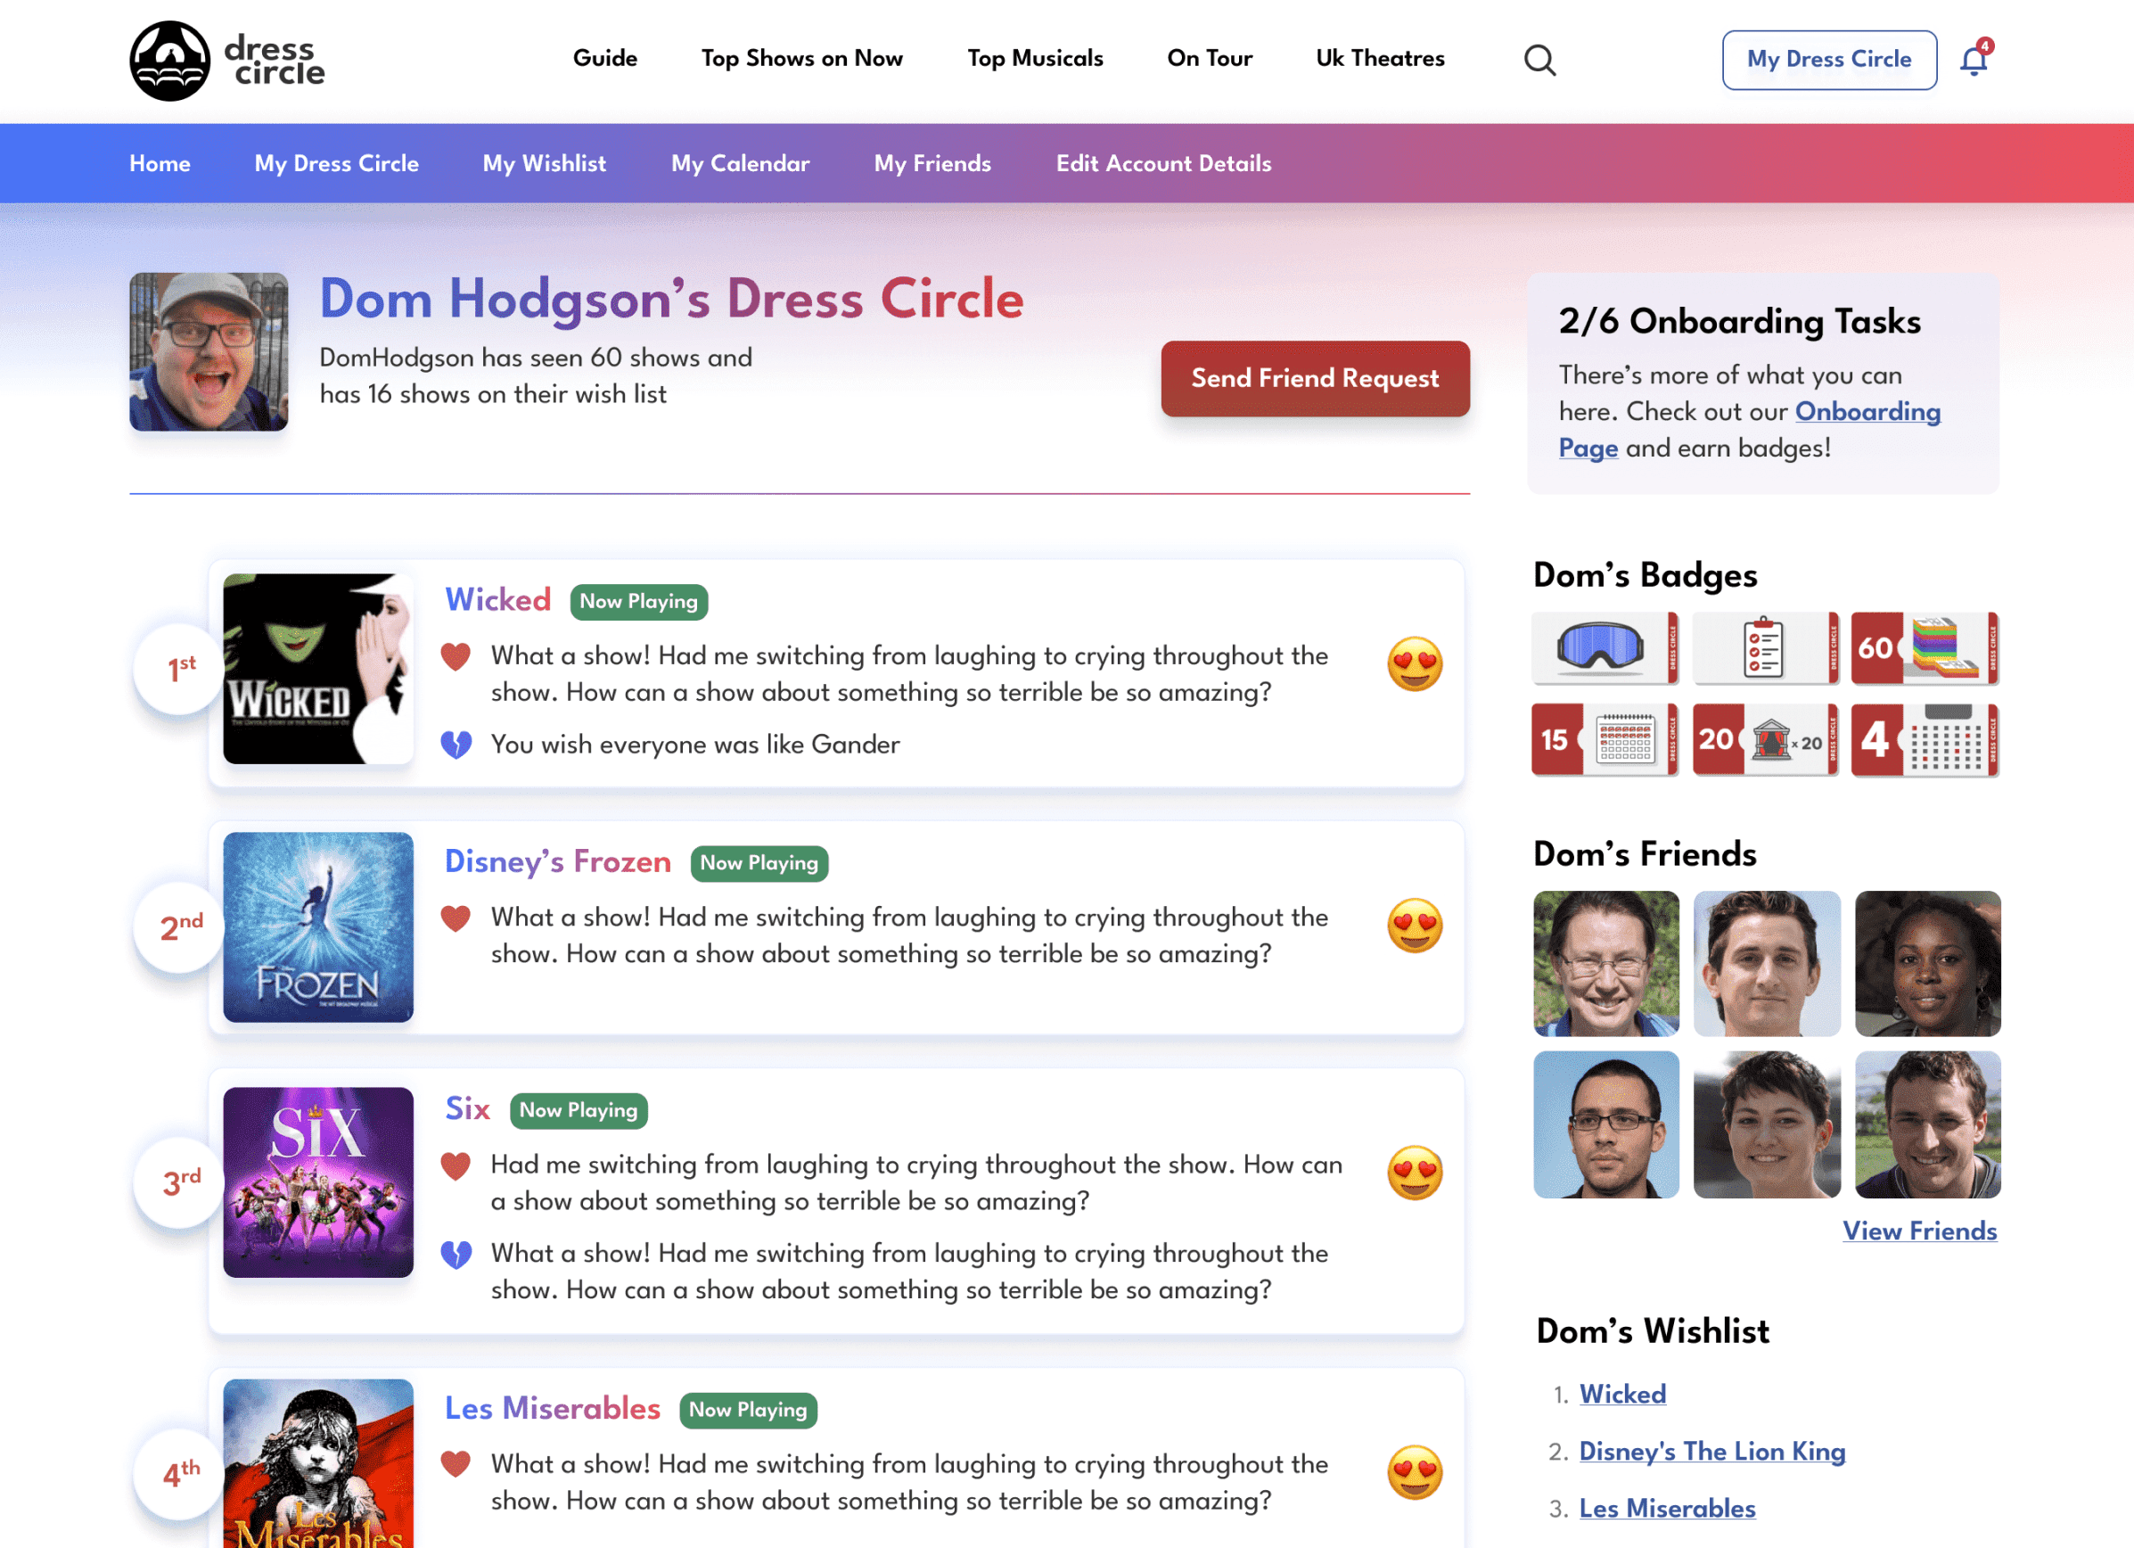Click the 4 calendar badge
Image resolution: width=2134 pixels, height=1548 pixels.
coord(1925,739)
